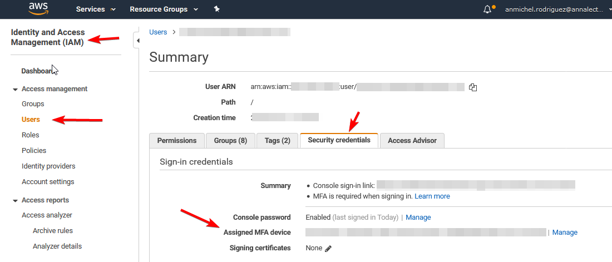The image size is (612, 262).
Task: Select Users in the sidebar
Action: click(31, 120)
